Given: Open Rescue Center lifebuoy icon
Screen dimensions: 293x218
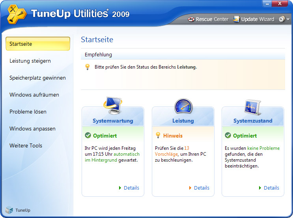Looking at the screenshot, I should tap(191, 19).
